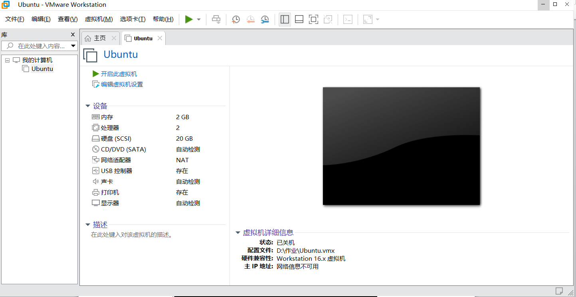This screenshot has height=297, width=576.
Task: Close the 库 library panel
Action: [x=73, y=35]
